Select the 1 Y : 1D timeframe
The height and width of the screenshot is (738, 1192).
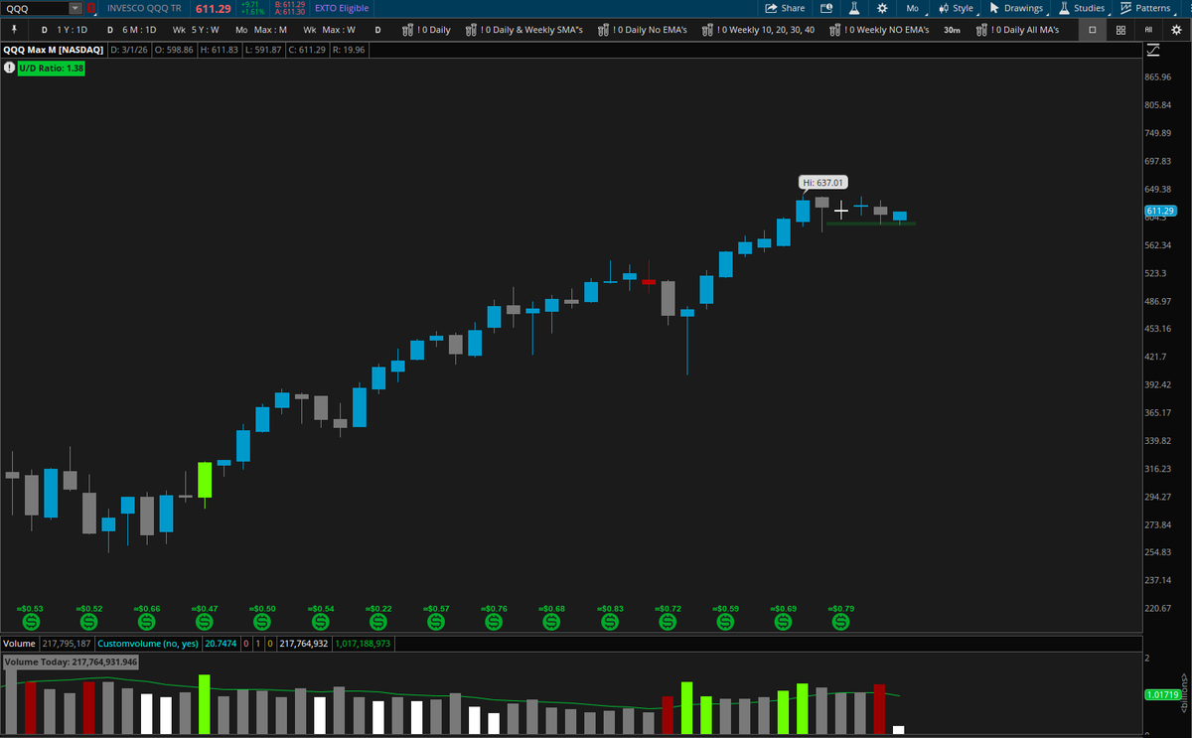64,30
